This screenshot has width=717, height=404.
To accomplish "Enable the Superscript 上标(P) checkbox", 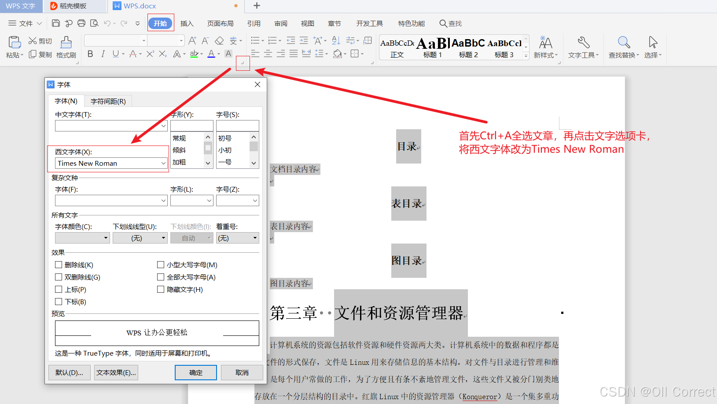I will [x=59, y=289].
